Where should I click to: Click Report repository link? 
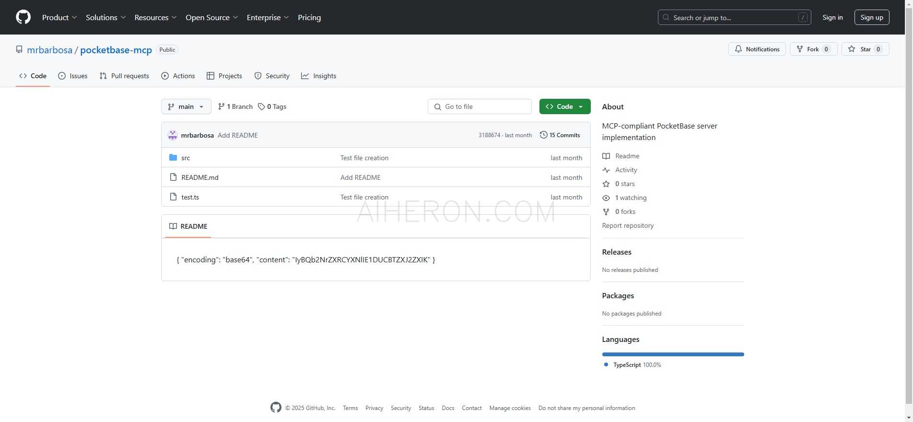point(628,225)
